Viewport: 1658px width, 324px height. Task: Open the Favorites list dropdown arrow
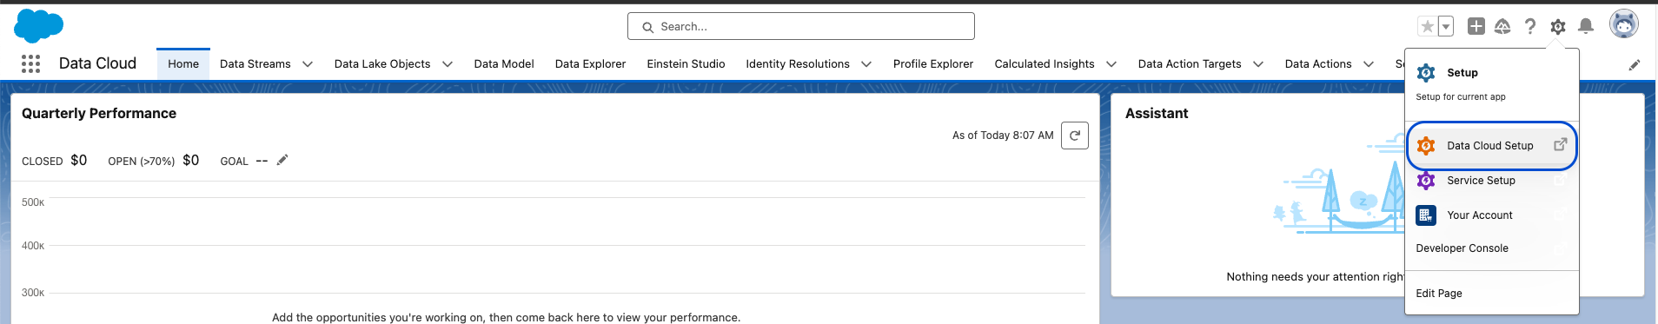coord(1446,27)
